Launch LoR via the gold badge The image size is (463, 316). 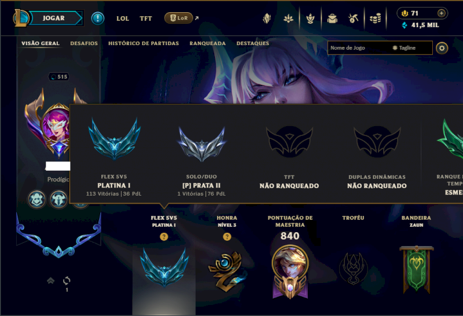pyautogui.click(x=178, y=18)
